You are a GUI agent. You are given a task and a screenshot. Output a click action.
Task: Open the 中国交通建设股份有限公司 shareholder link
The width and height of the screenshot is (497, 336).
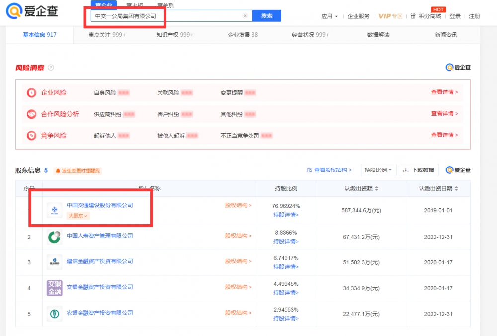(x=99, y=205)
